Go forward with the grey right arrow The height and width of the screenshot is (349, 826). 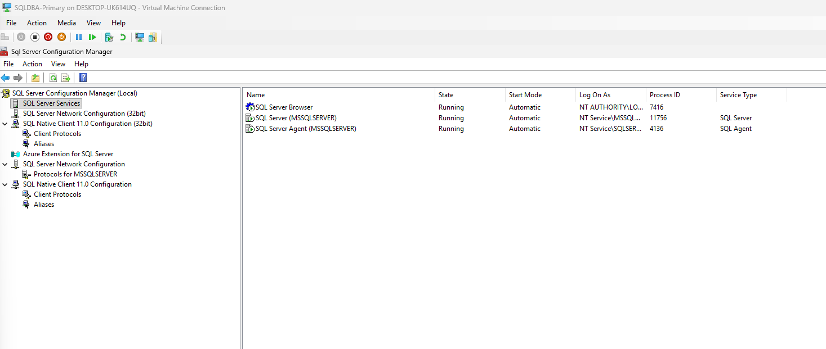pos(18,78)
